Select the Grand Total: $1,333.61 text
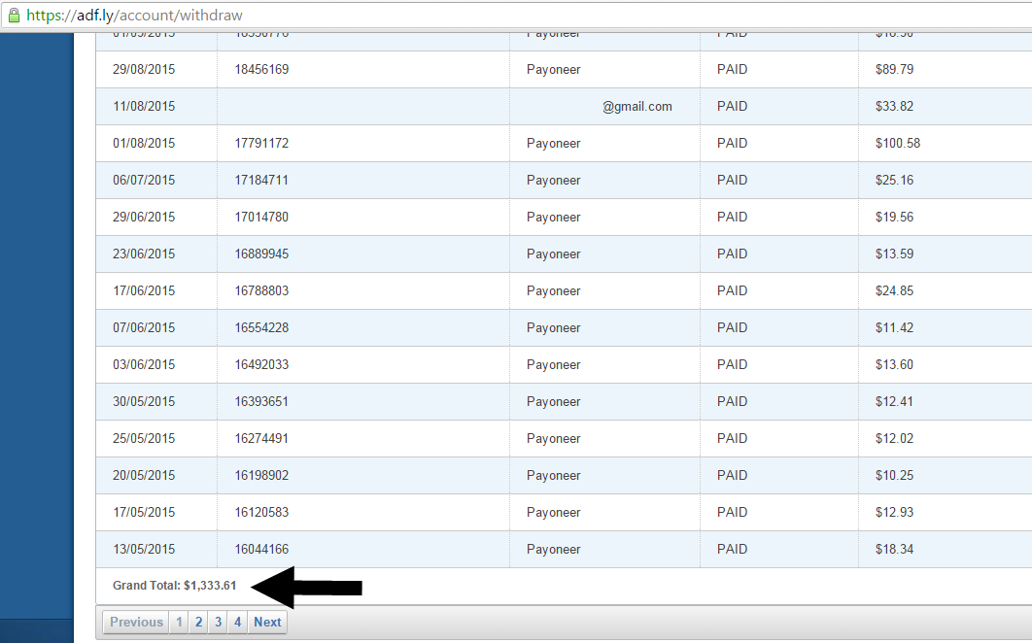The image size is (1032, 643). 174,585
